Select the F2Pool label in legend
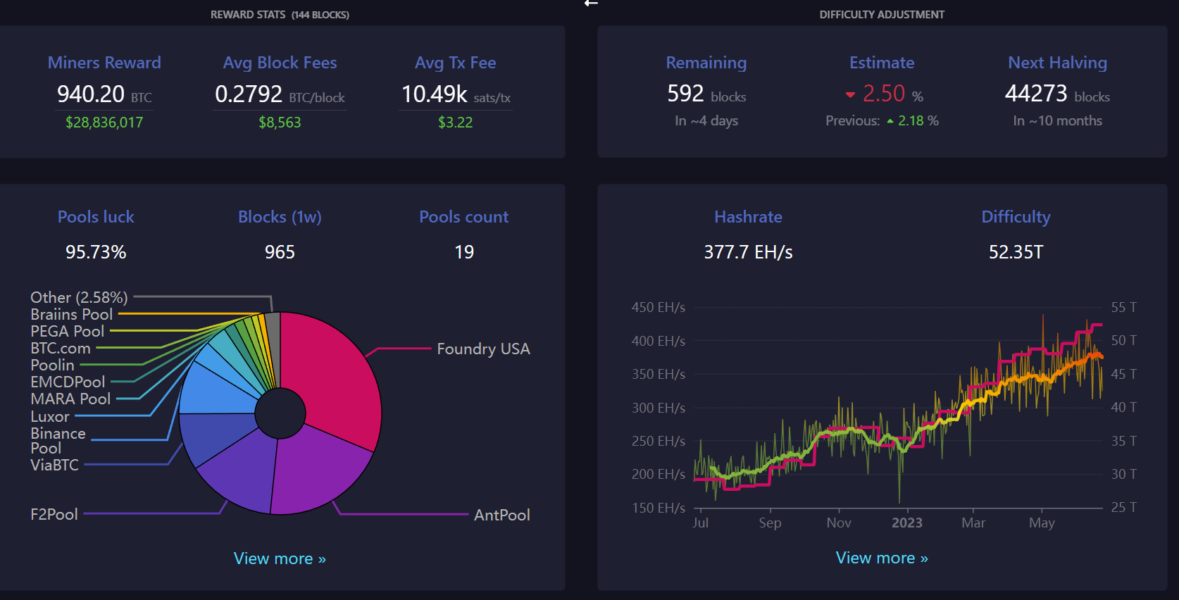Image resolution: width=1179 pixels, height=600 pixels. 54,514
